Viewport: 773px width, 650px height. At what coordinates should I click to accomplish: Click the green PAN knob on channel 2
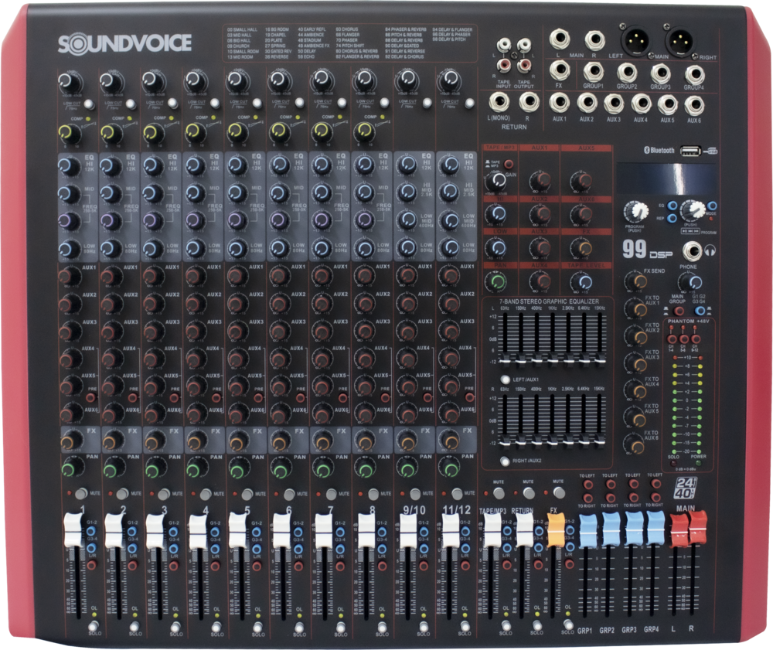click(x=111, y=468)
